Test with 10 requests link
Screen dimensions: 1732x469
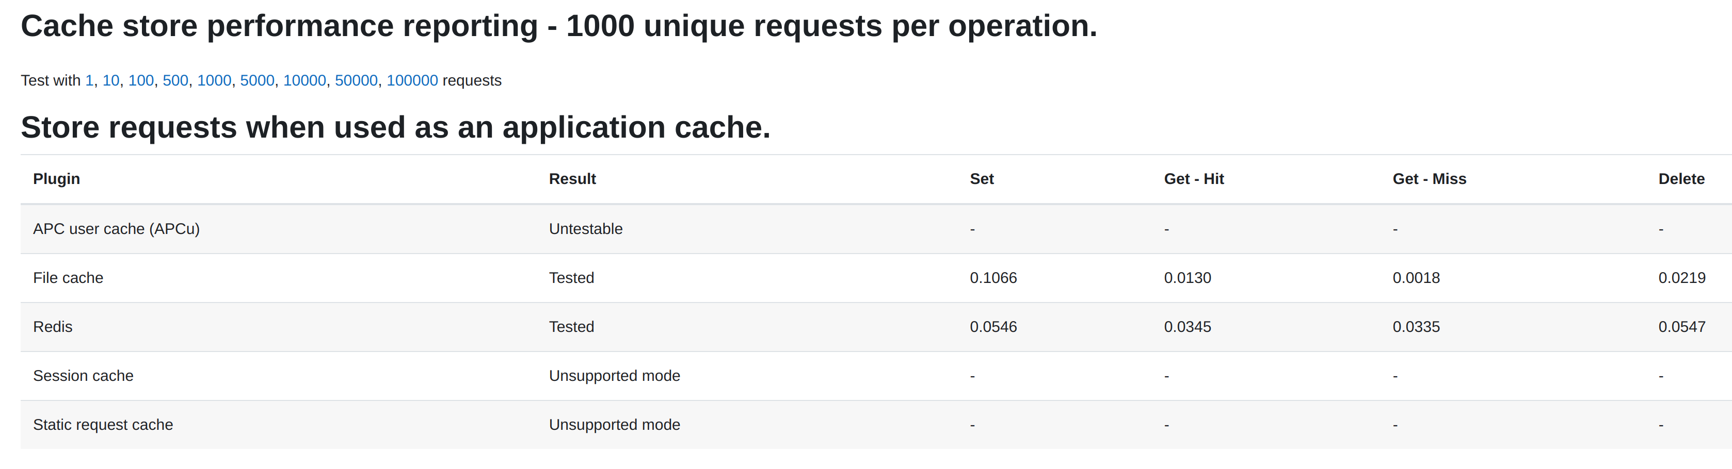point(111,80)
